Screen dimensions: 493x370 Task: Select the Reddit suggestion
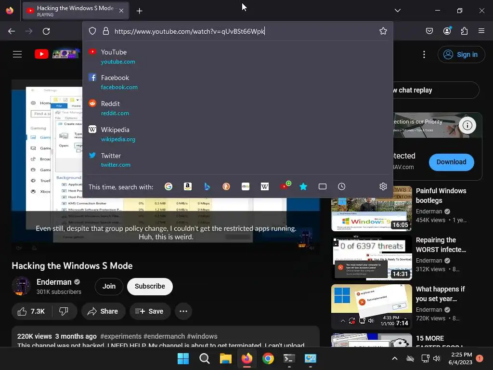tap(238, 108)
